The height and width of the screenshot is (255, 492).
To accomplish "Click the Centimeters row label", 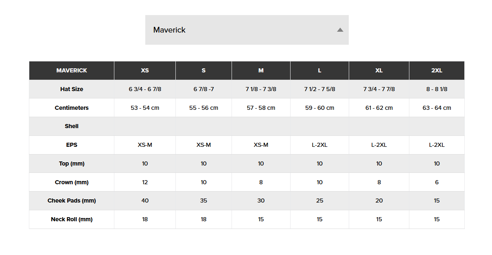I will coord(72,108).
